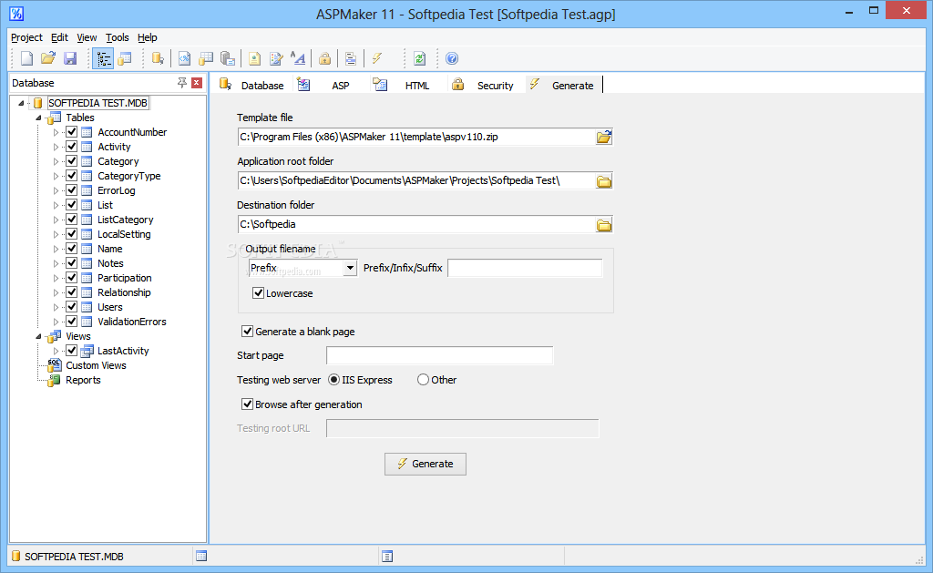
Task: Click the Prefix/Infix/Suffix text field
Action: coord(525,269)
